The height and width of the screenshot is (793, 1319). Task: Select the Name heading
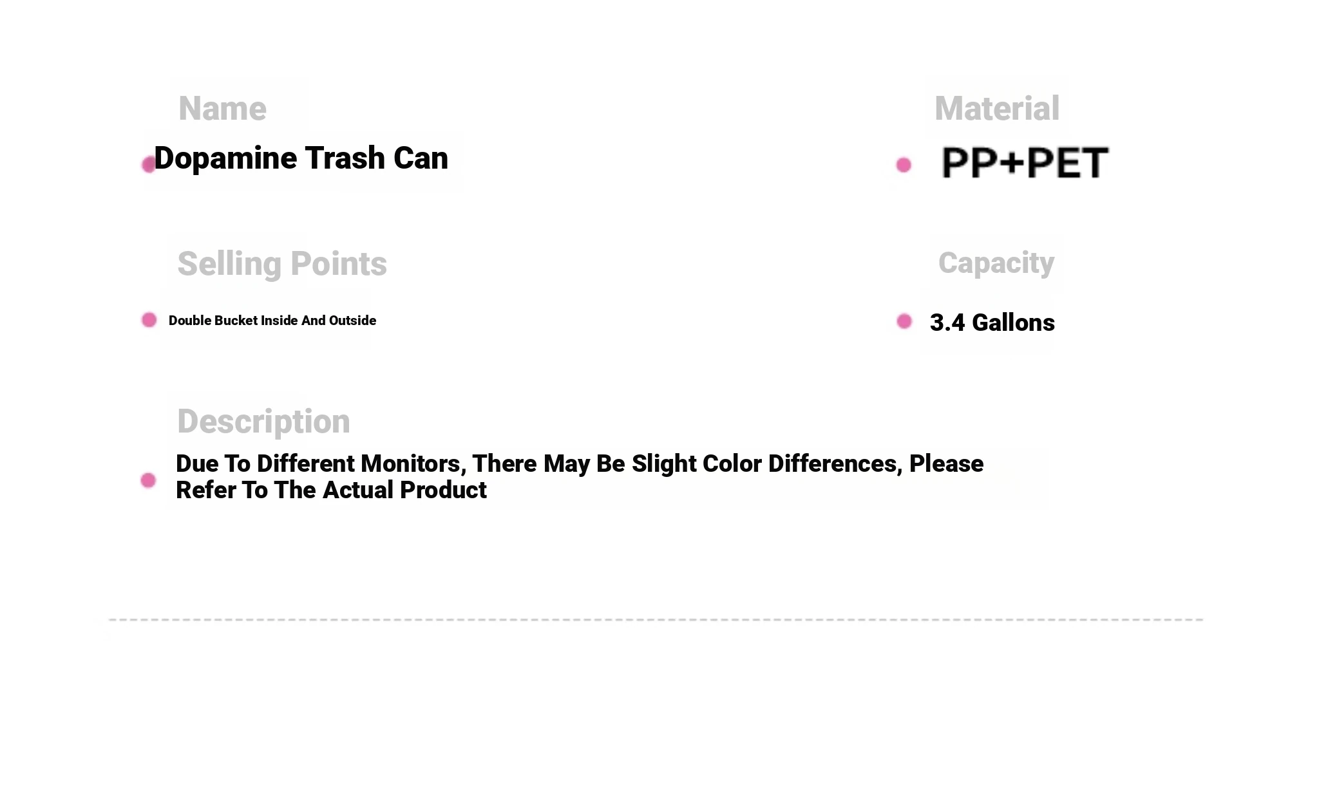222,108
